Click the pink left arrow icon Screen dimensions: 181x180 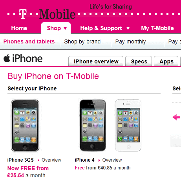[176, 117]
